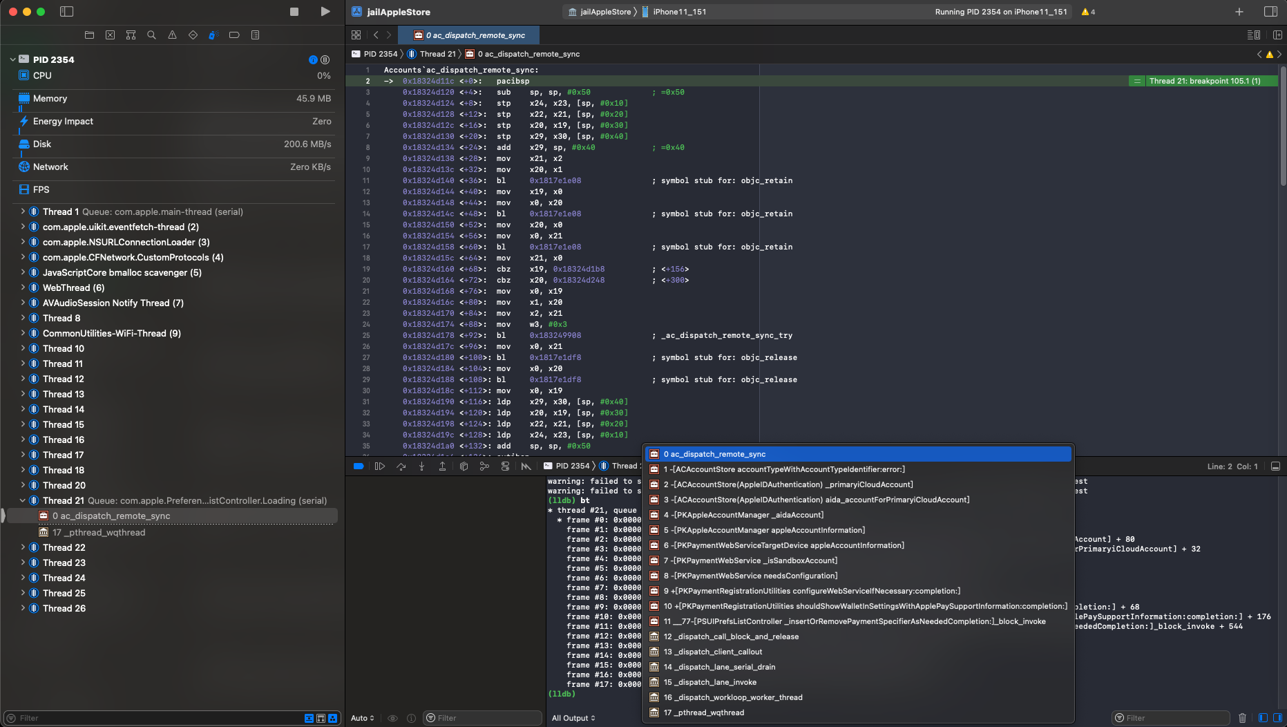Screen dimensions: 1287x727
Task: Open the All Output console dropdown
Action: pos(573,718)
